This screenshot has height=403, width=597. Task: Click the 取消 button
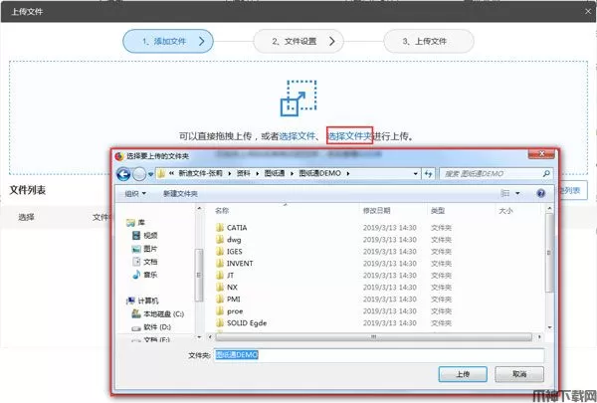(x=519, y=374)
